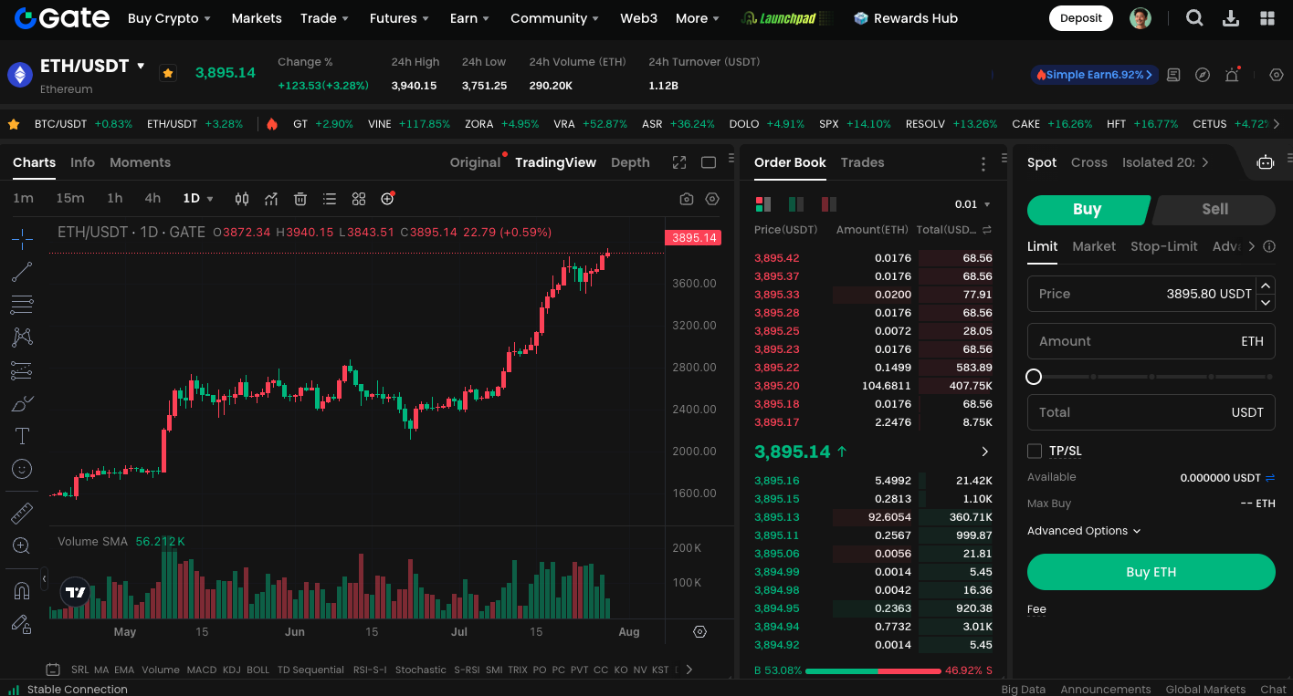Show only bids in order book
This screenshot has width=1293, height=696.
(796, 204)
